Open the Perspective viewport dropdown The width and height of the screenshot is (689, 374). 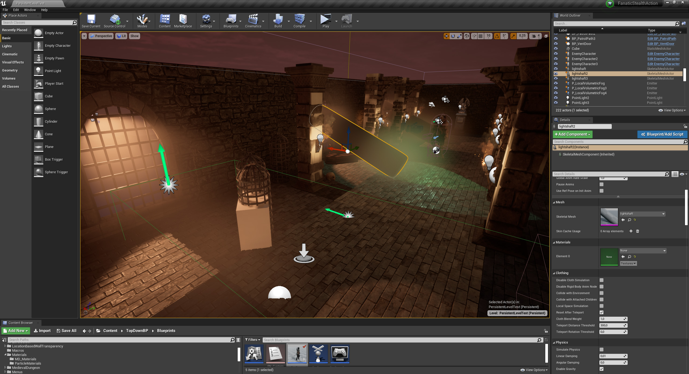pyautogui.click(x=101, y=36)
